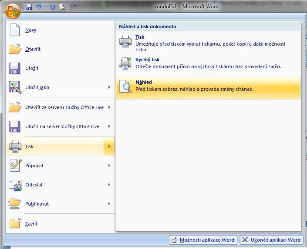Image resolution: width=307 pixels, height=249 pixels.
Task: Click the open folder icon for Otevřít
Action: (x=15, y=49)
